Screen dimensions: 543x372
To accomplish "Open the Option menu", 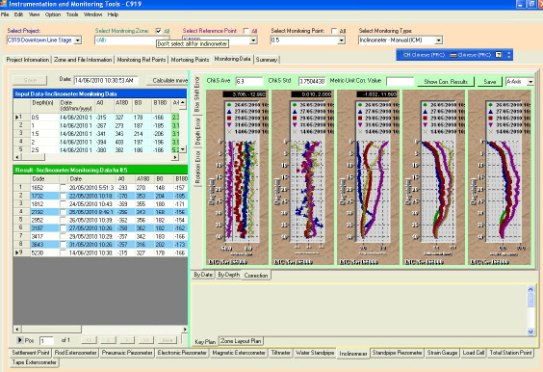I will [x=53, y=14].
